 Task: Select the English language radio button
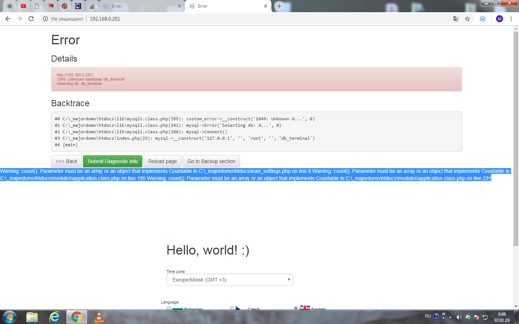(296, 308)
